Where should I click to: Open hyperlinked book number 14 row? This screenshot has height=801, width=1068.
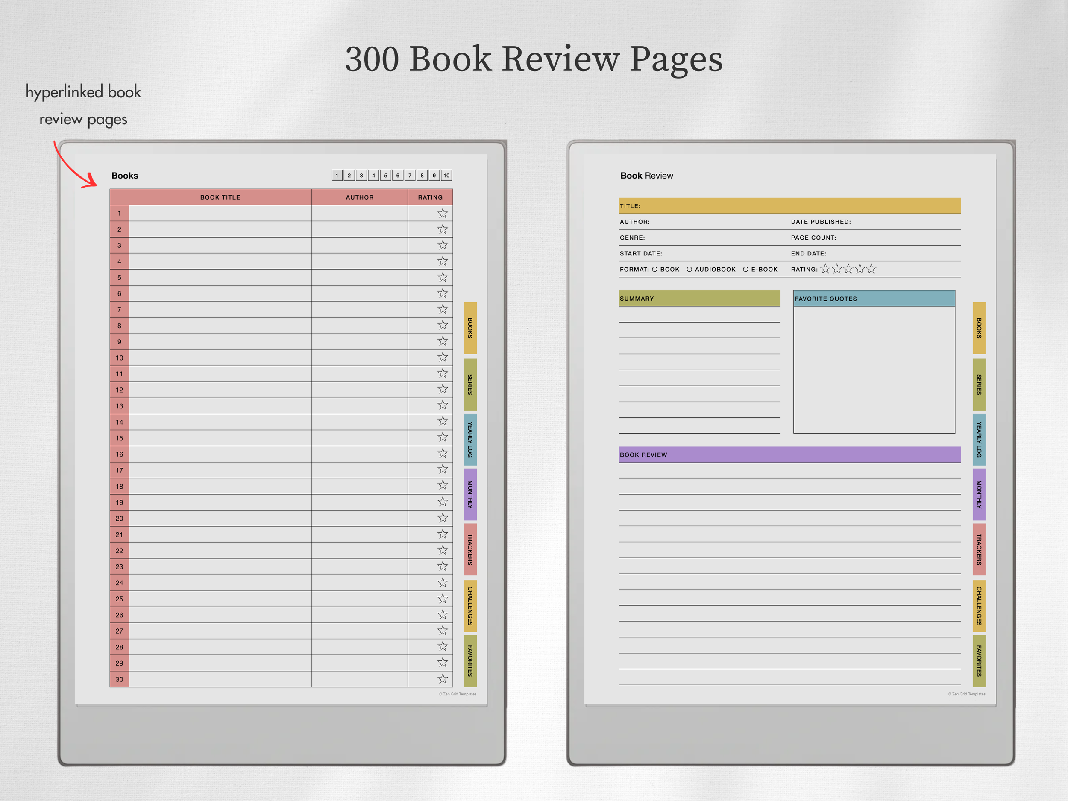[281, 422]
